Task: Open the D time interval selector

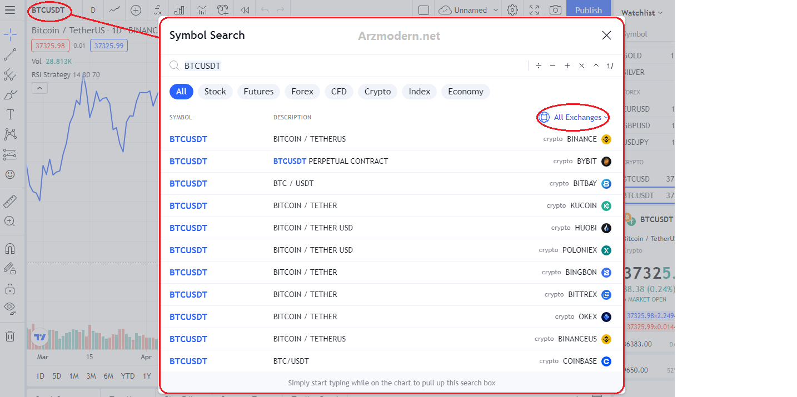Action: tap(93, 10)
